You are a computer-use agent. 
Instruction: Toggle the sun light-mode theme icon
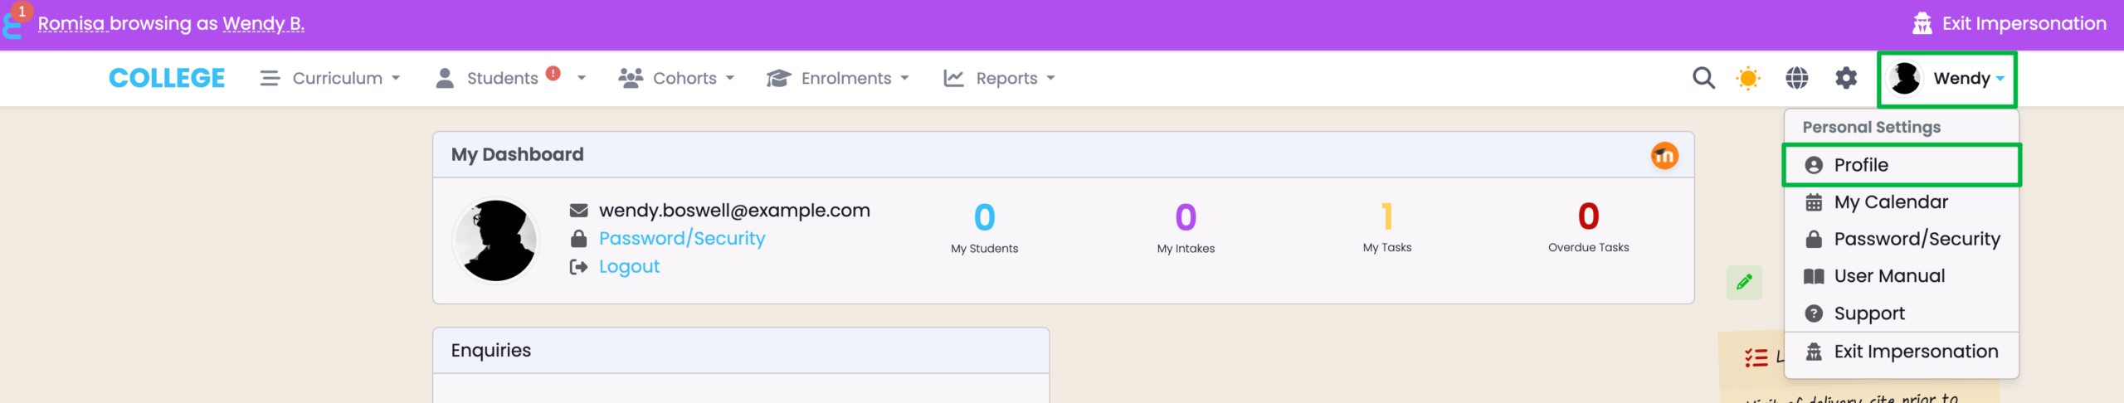(x=1748, y=78)
